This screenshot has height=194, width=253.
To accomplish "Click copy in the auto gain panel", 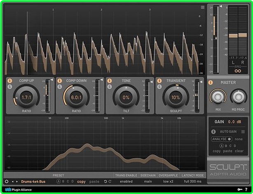I will (x=217, y=151).
